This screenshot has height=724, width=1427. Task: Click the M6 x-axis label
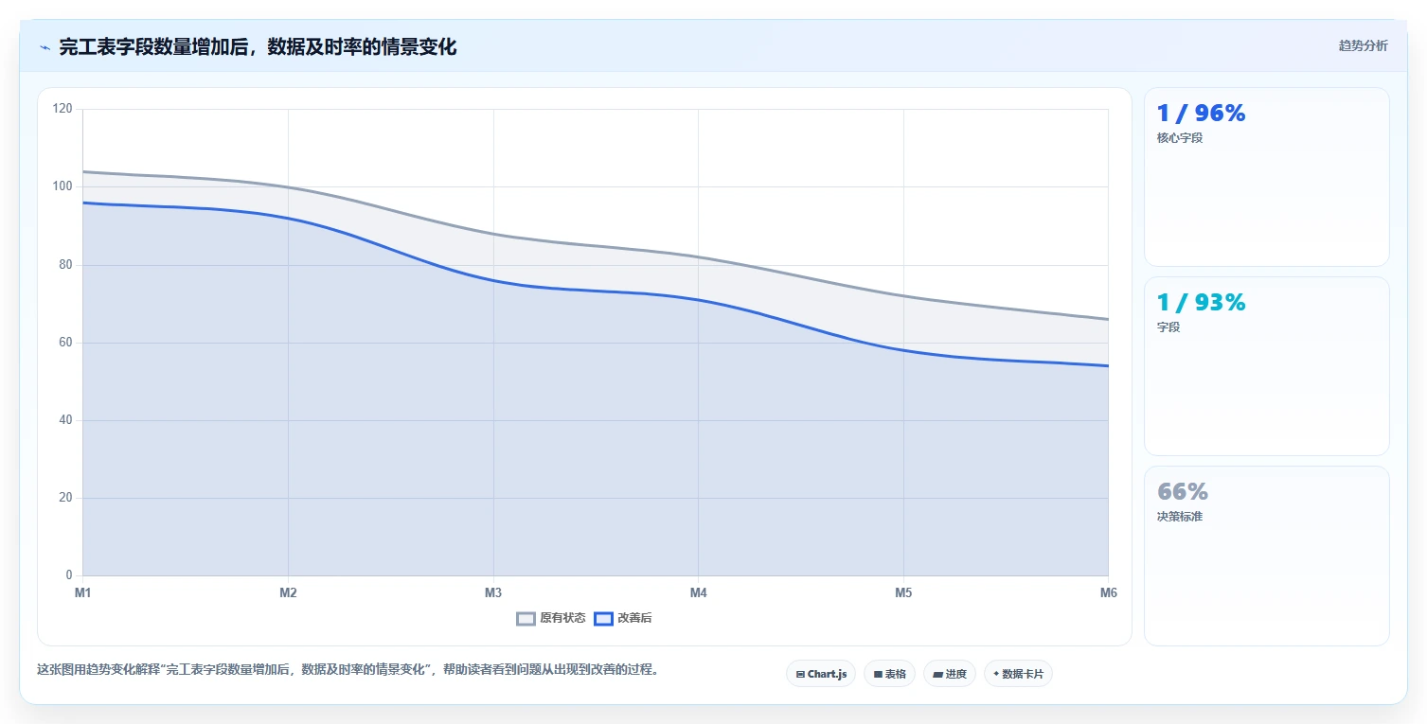tap(1108, 593)
